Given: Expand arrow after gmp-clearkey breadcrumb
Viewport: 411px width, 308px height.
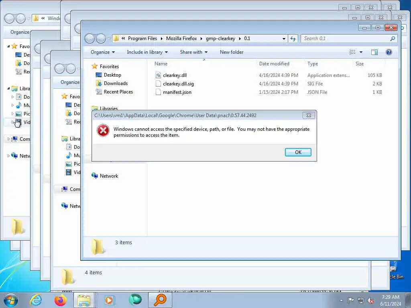Looking at the screenshot, I should (240, 39).
